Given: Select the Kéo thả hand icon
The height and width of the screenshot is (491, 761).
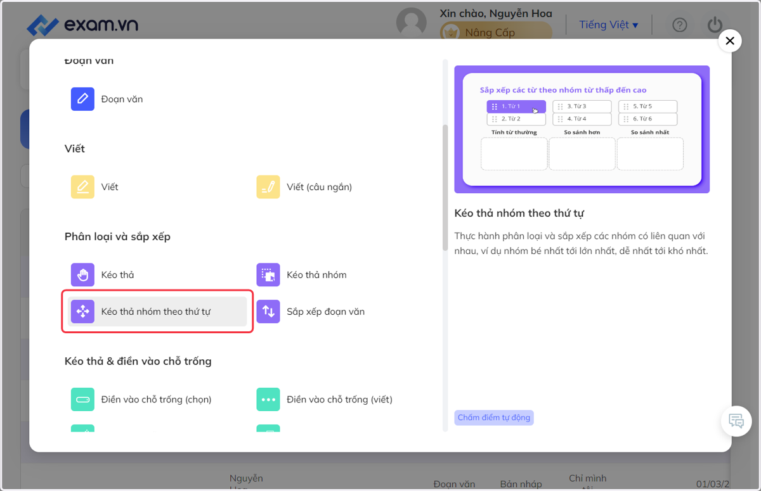Looking at the screenshot, I should pyautogui.click(x=82, y=275).
